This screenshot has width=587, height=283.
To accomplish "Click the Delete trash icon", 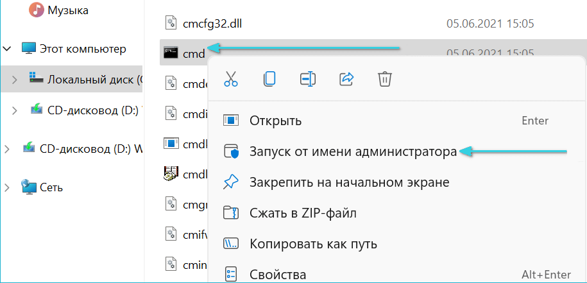I will (x=385, y=79).
